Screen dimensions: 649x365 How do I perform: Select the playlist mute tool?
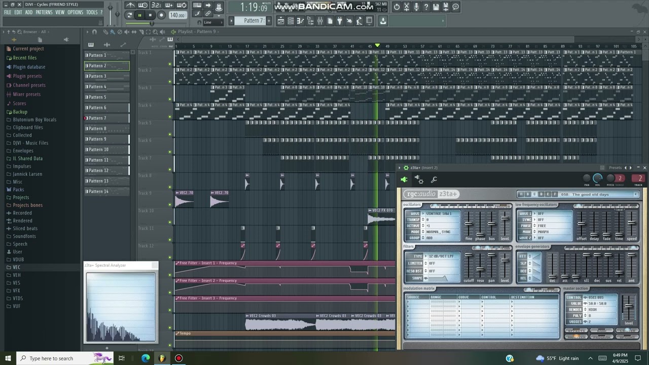[x=127, y=32]
